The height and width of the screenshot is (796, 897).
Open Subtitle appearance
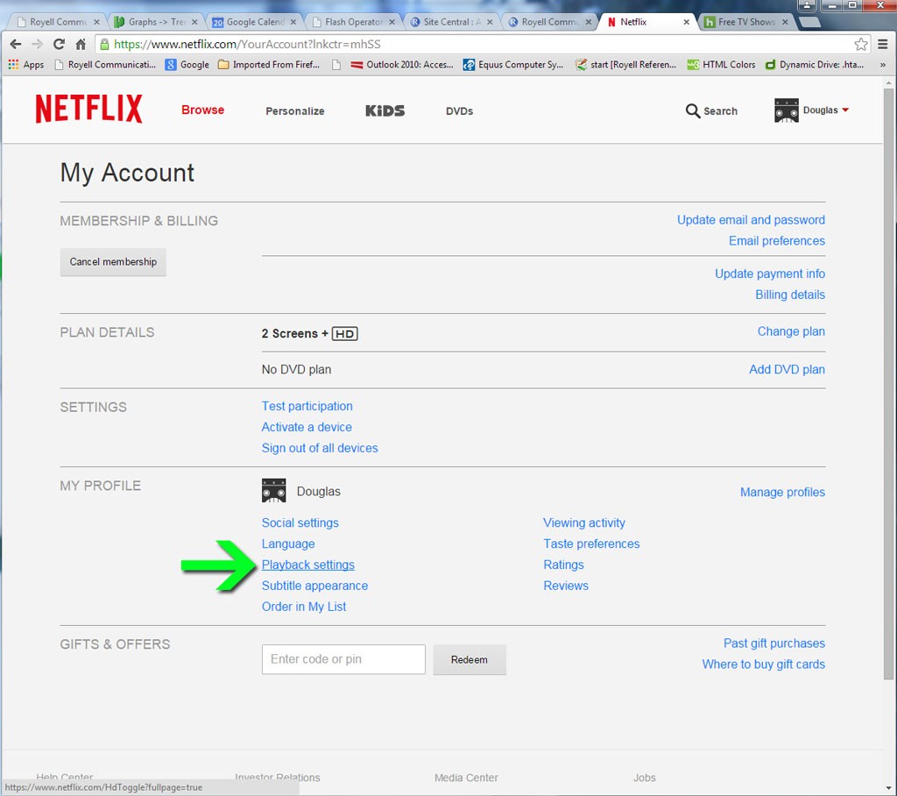tap(314, 586)
